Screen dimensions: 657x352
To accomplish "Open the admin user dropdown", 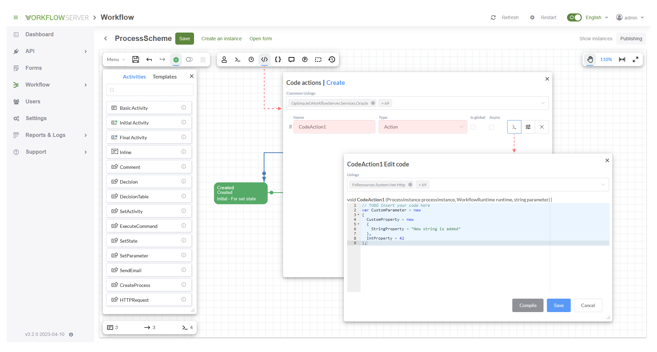I will pos(630,17).
